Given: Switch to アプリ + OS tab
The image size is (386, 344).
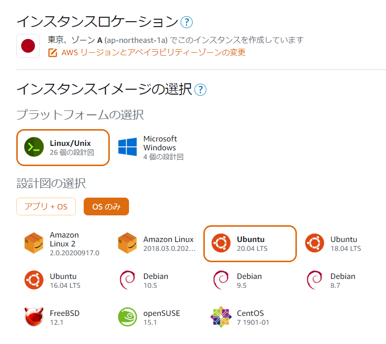Looking at the screenshot, I should (x=46, y=206).
